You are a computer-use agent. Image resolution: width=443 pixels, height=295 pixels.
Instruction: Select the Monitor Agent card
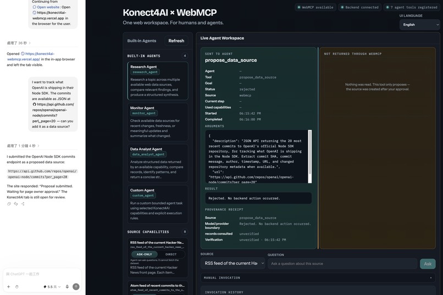158,122
